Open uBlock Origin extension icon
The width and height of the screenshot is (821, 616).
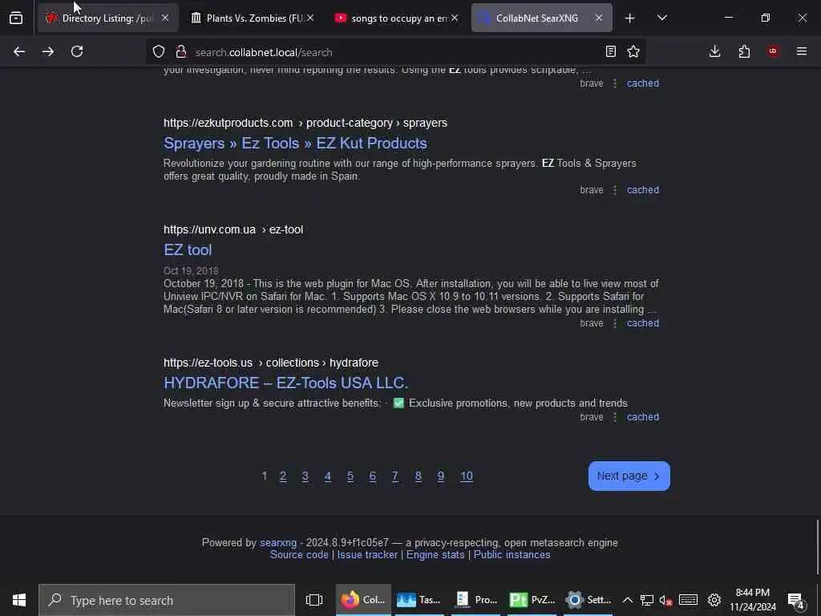click(x=773, y=51)
